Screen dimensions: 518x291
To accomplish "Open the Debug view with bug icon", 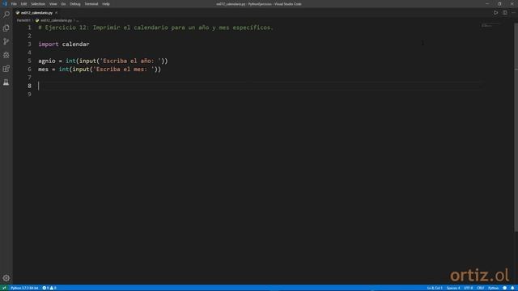I will (x=6, y=55).
